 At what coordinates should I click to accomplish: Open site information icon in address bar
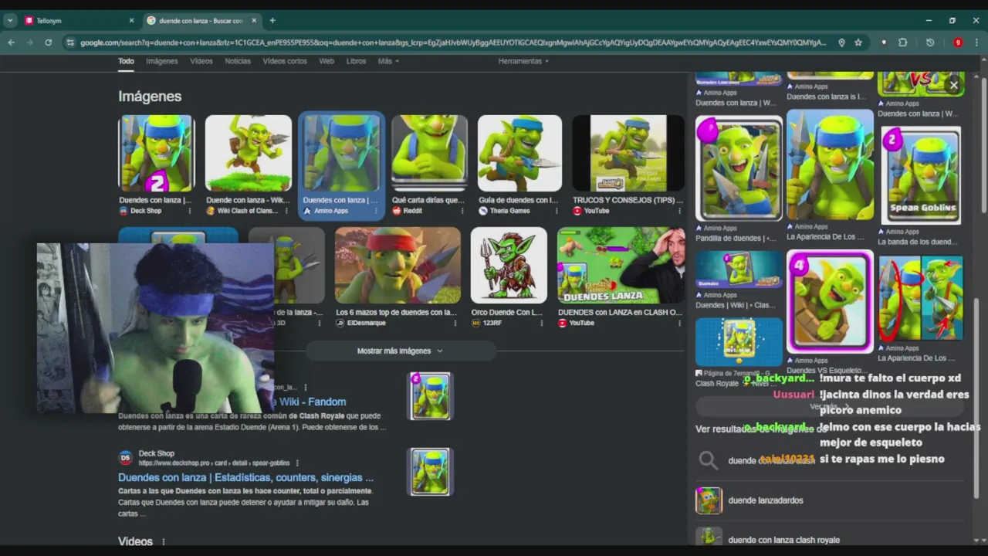pos(70,42)
